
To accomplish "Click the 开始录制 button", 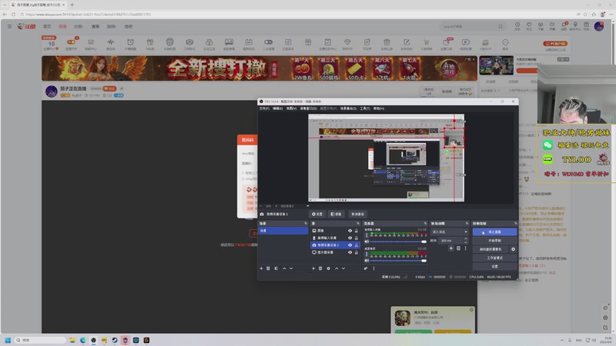I will pyautogui.click(x=494, y=241).
